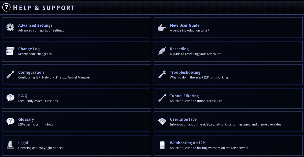Click the screwdriver icon beside Configuration
Screen dimensions: 304x157
10,74
